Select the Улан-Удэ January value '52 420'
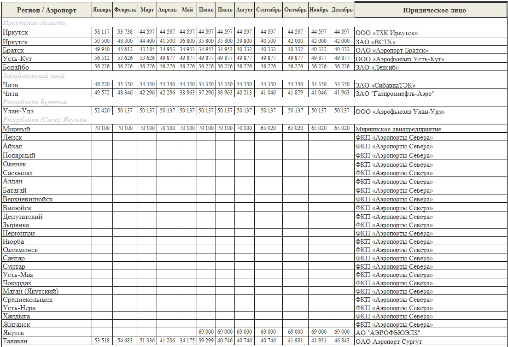 click(x=102, y=111)
